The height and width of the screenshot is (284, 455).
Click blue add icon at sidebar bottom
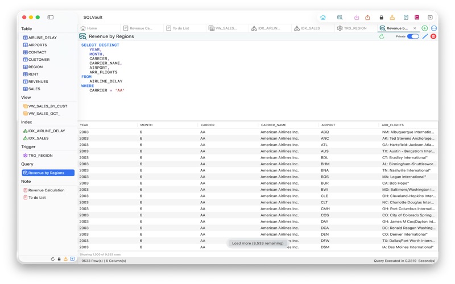click(72, 259)
